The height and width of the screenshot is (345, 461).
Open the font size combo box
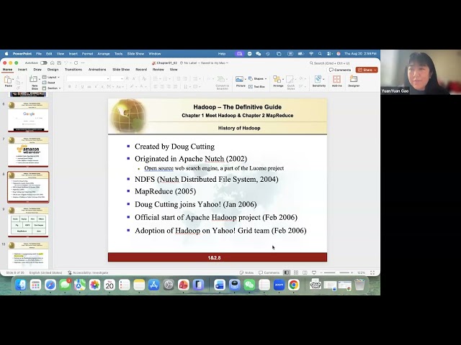(x=117, y=78)
